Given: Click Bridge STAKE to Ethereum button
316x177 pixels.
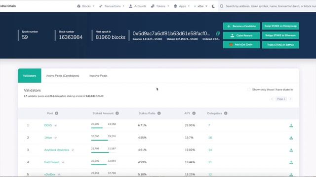Looking at the screenshot, I should point(280,35).
